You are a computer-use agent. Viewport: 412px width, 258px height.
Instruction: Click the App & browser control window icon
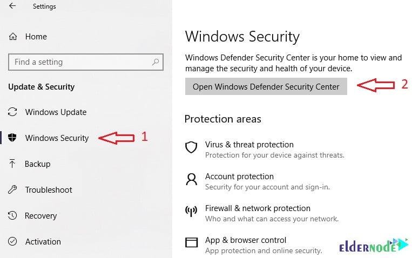192,242
